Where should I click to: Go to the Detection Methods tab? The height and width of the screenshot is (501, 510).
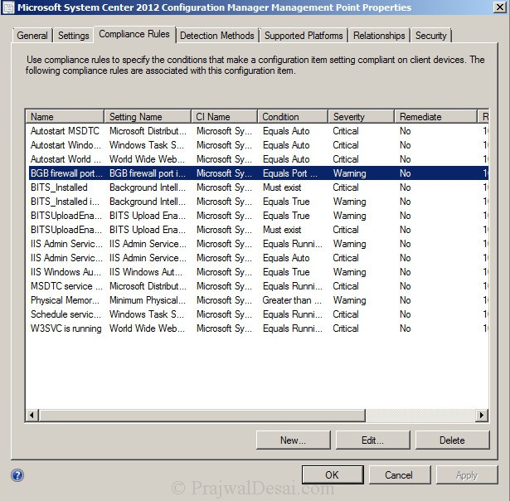(x=217, y=35)
